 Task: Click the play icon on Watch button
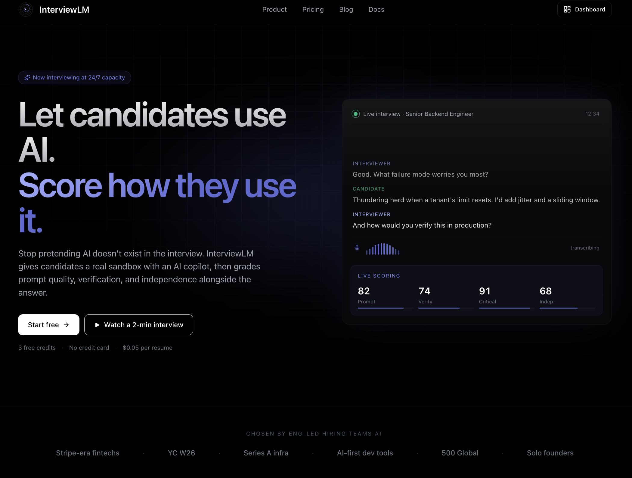(97, 325)
